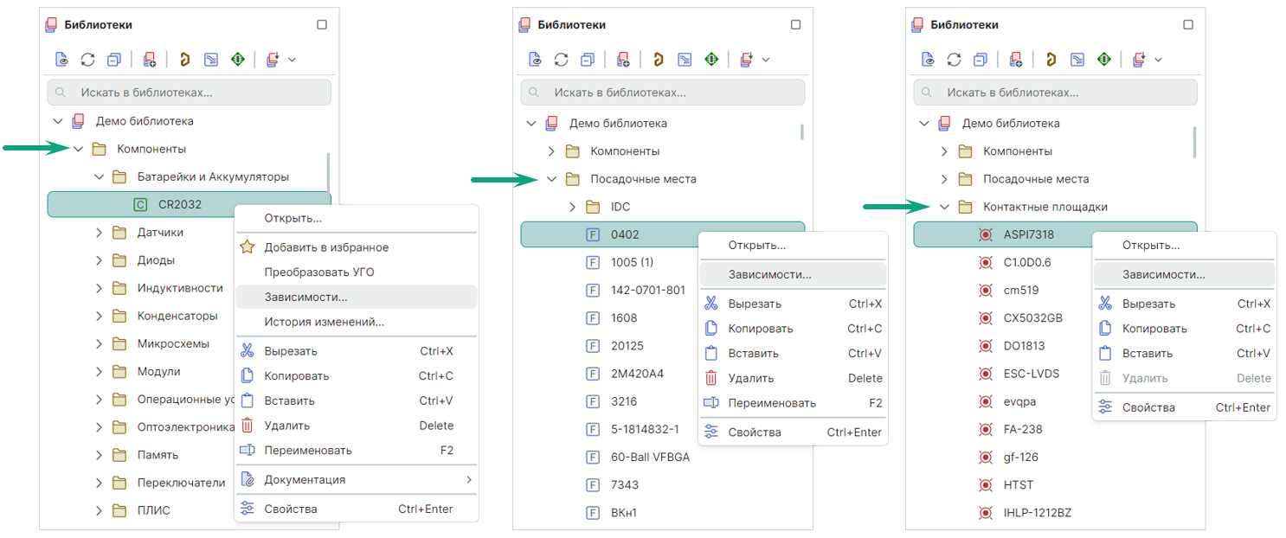Click collapse-all icon in the right panel toolbar
Image resolution: width=1286 pixels, height=538 pixels.
coord(981,60)
